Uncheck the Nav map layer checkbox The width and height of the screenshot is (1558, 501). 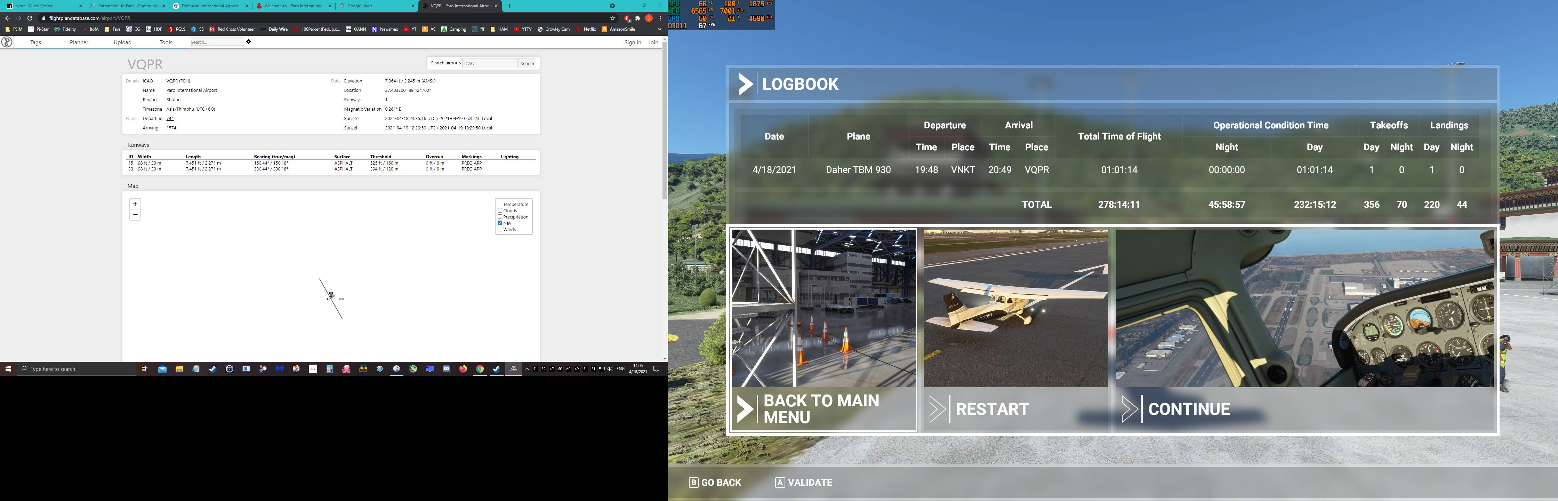pos(500,223)
